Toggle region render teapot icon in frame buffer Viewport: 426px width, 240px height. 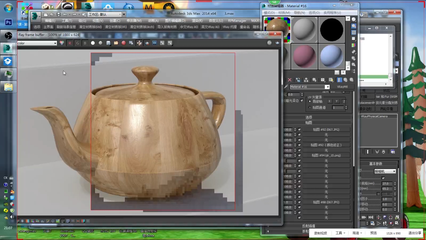147,43
